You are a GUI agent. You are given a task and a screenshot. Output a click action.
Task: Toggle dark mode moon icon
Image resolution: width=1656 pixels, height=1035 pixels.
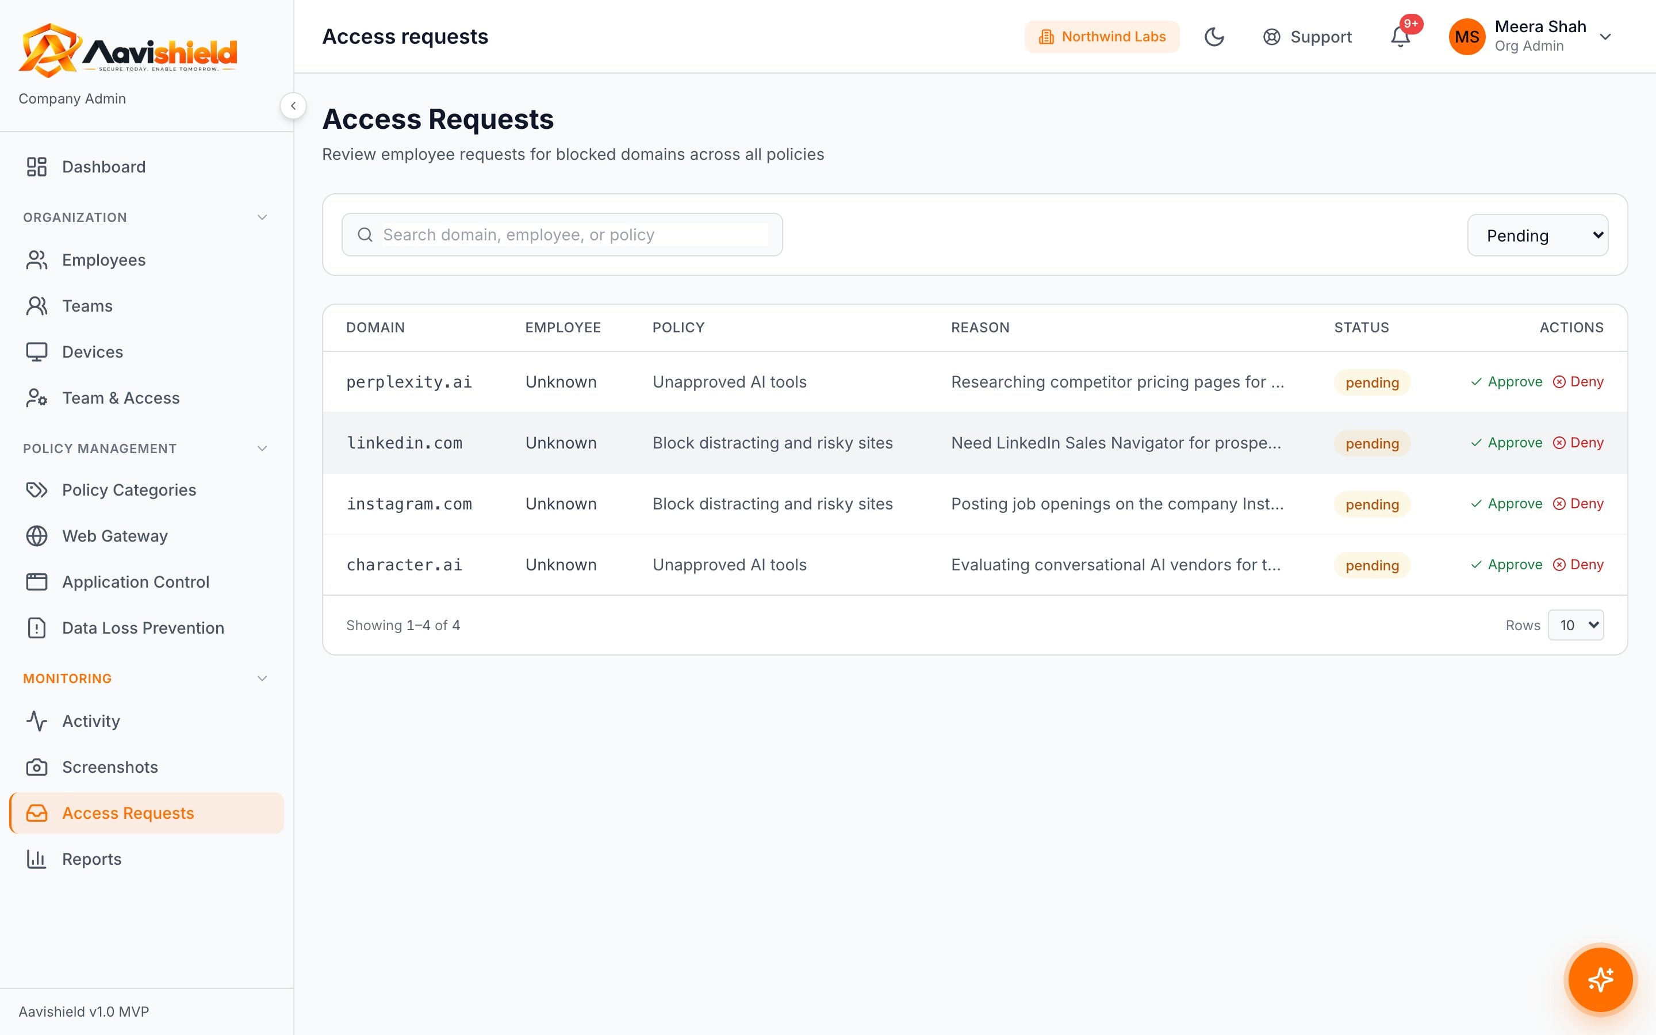click(1214, 37)
